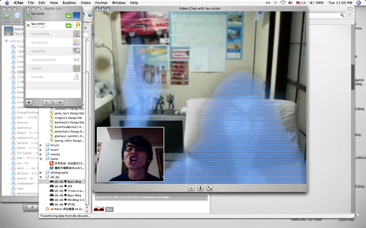Click the green camera icon next to Ma Keith

[x=68, y=16]
